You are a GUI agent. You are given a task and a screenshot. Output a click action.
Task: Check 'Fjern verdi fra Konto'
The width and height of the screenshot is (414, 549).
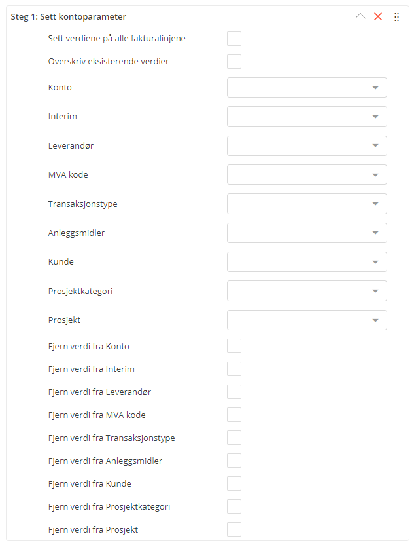tap(234, 346)
